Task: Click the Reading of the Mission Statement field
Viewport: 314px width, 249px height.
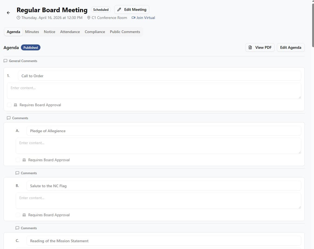Action: [164, 241]
